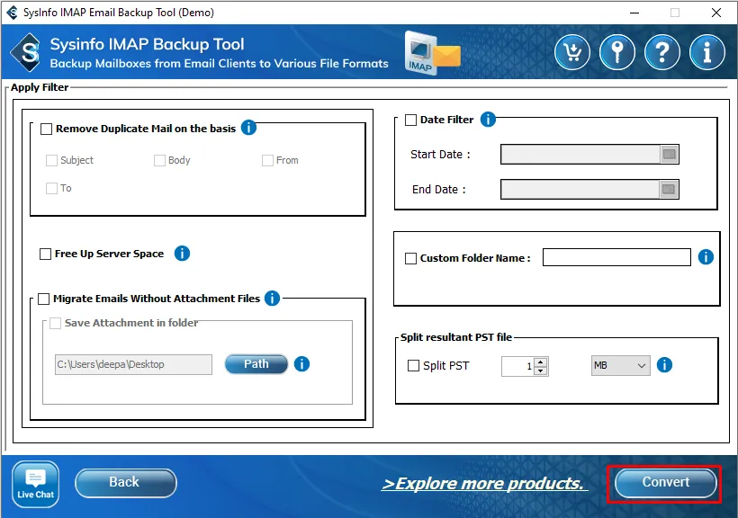Click the Custom Folder Name text field
This screenshot has width=738, height=518.
coord(616,258)
